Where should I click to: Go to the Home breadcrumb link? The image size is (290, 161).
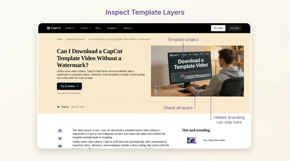[x=59, y=39]
